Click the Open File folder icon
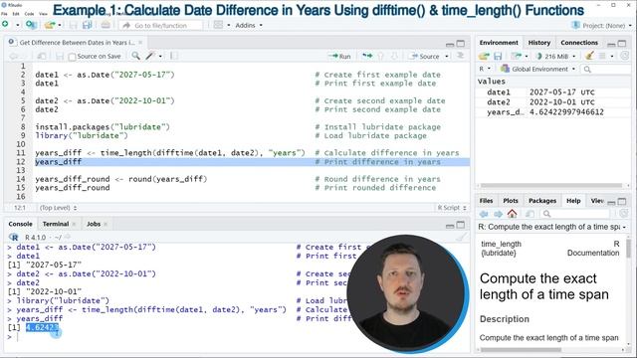The image size is (637, 358). 50,25
